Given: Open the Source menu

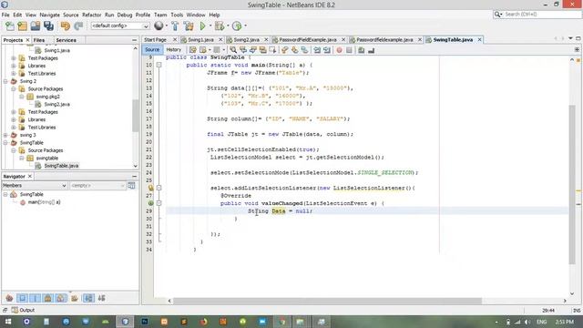Looking at the screenshot, I should point(71,15).
